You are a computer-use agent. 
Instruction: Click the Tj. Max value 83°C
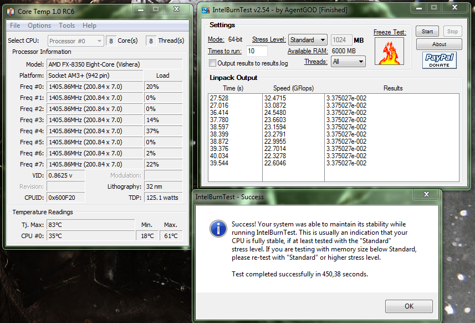90,225
